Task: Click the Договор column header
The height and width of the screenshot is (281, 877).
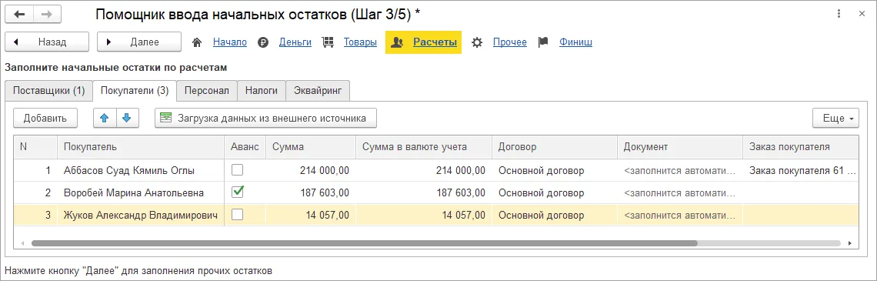Action: (554, 146)
